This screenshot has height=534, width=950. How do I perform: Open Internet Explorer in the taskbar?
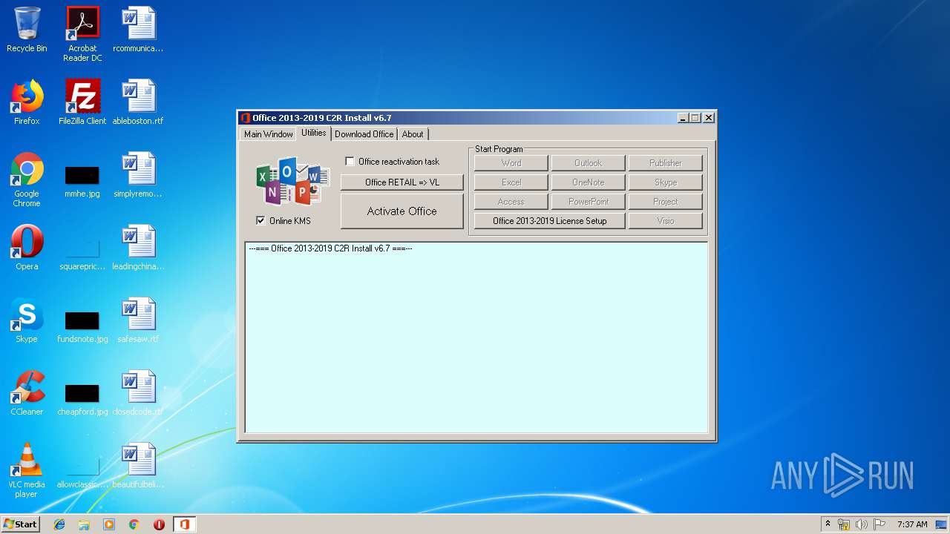pos(59,524)
